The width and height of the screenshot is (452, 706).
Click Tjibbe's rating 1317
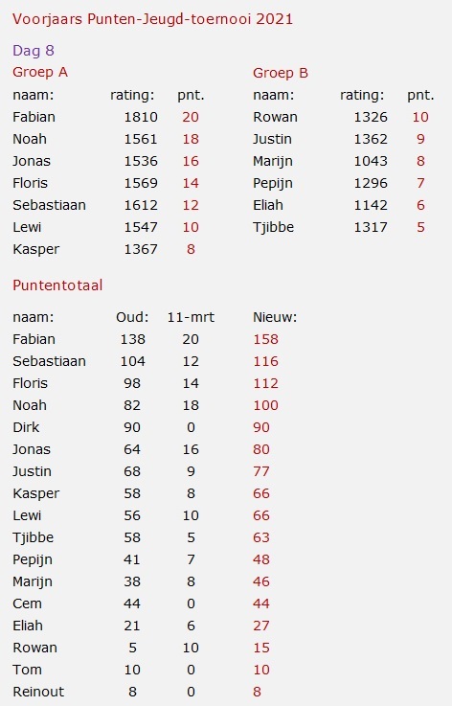click(371, 227)
